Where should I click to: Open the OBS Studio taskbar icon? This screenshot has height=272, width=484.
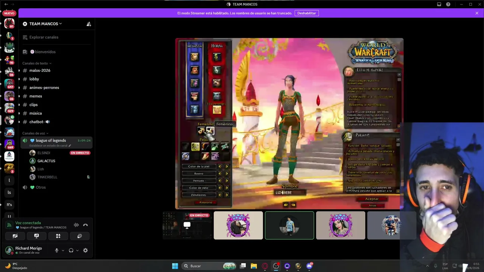(276, 266)
